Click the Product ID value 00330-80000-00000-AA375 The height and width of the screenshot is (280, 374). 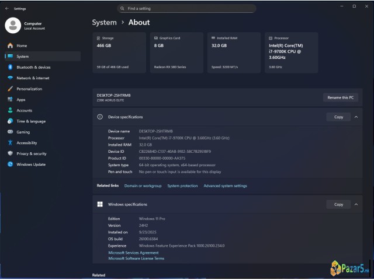click(162, 158)
